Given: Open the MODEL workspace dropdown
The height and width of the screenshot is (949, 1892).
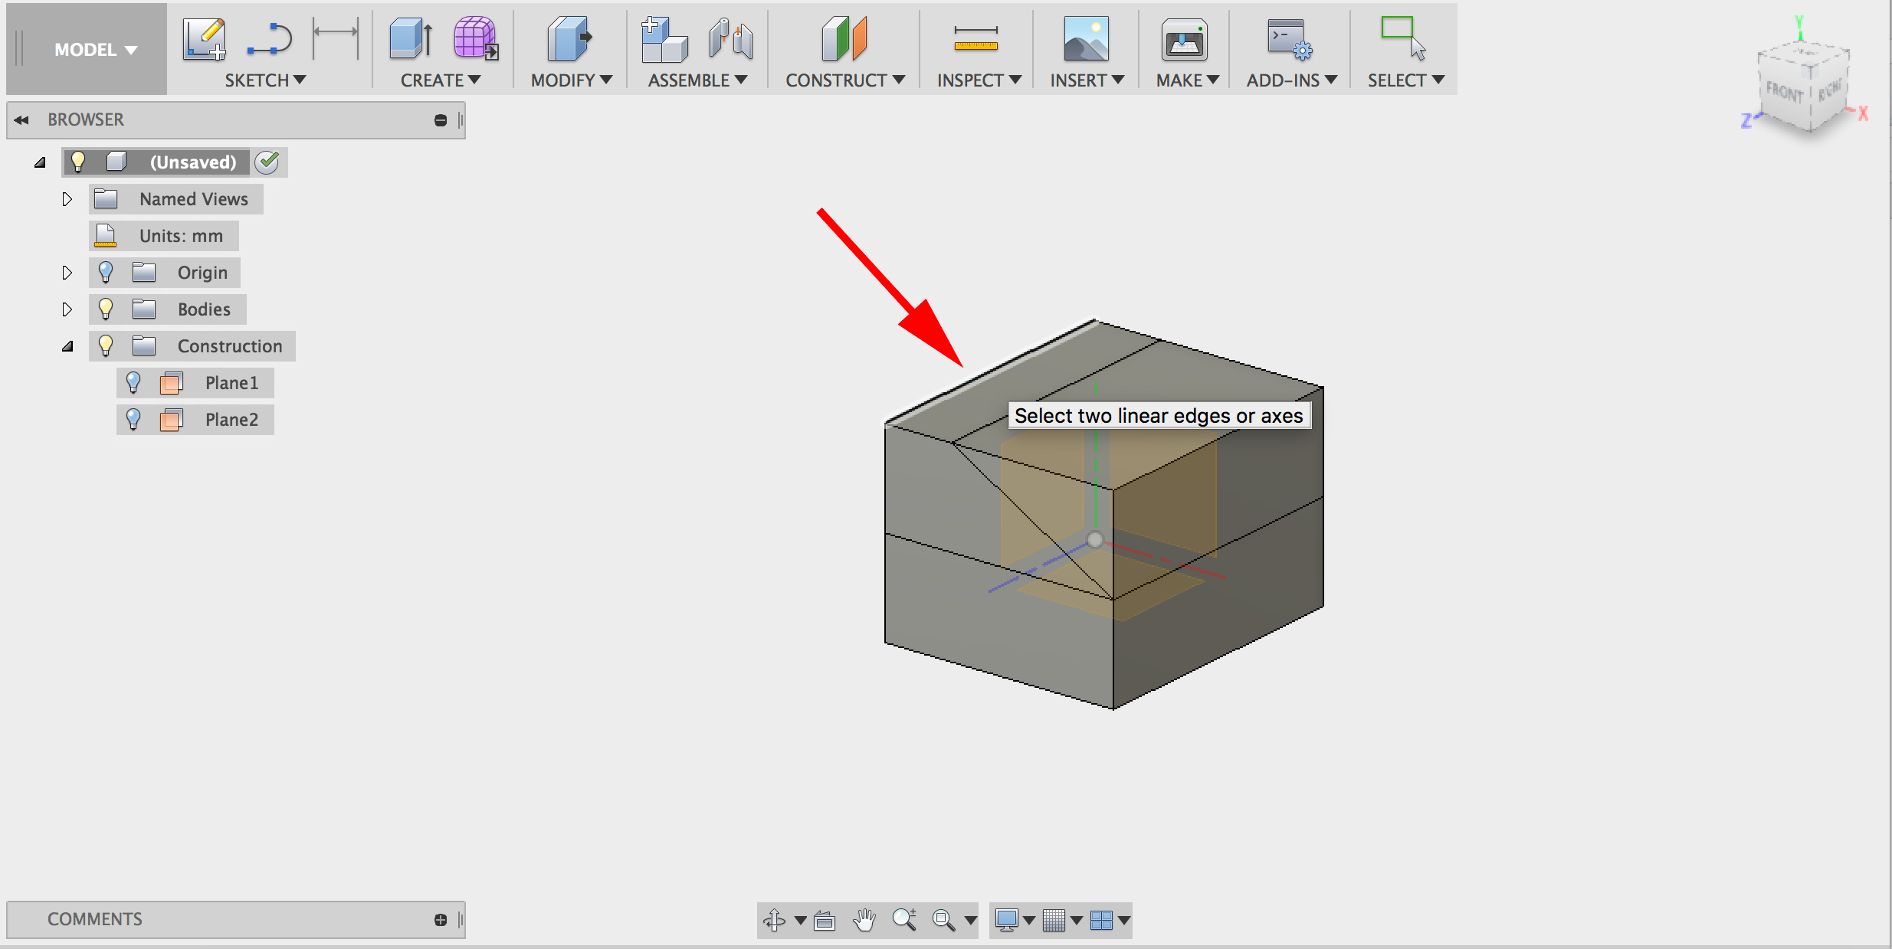Looking at the screenshot, I should coord(95,50).
